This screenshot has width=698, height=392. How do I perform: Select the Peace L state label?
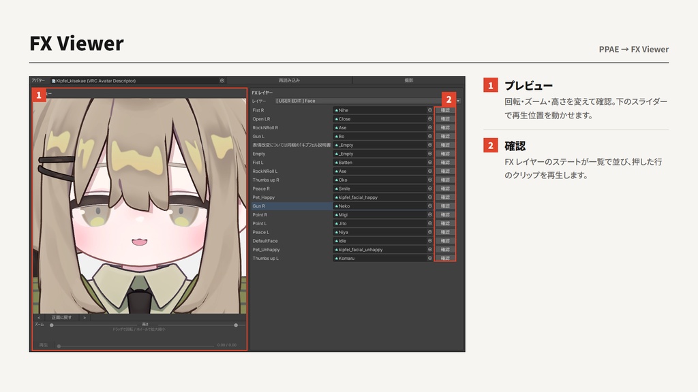[x=261, y=232]
